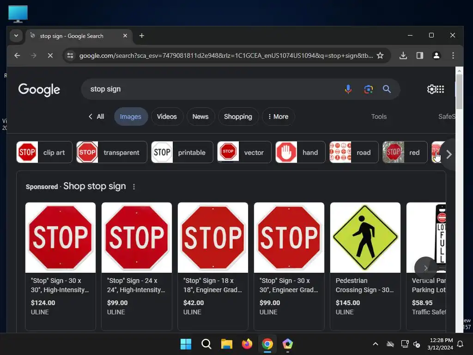Image resolution: width=473 pixels, height=355 pixels.
Task: Open taskbar Search icon
Action: [206, 344]
